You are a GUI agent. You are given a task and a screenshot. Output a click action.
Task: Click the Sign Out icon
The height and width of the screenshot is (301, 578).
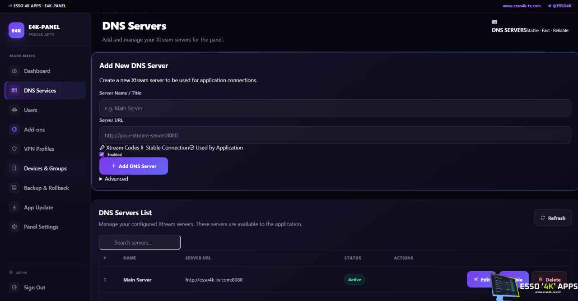point(14,287)
